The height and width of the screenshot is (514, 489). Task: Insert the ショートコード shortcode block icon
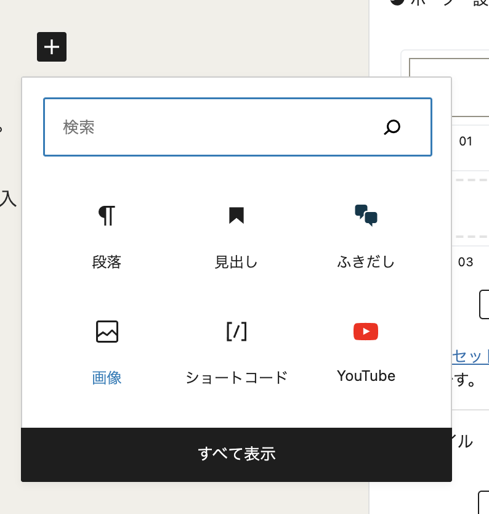click(236, 332)
